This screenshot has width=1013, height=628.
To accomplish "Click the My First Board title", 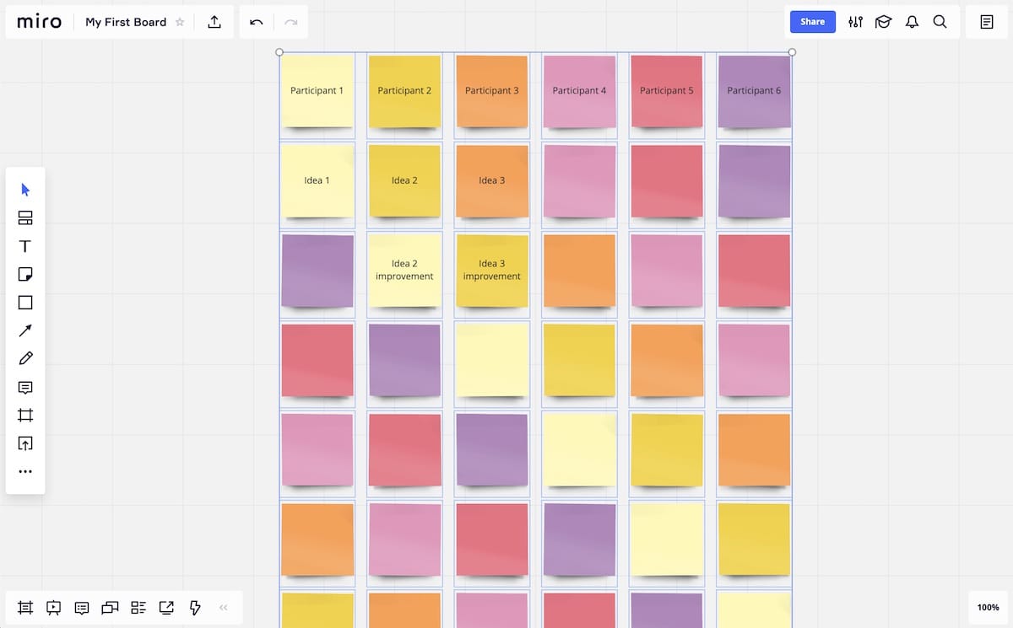I will (x=126, y=22).
